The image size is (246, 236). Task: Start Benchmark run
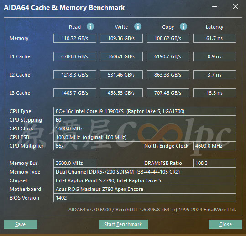tap(123, 224)
